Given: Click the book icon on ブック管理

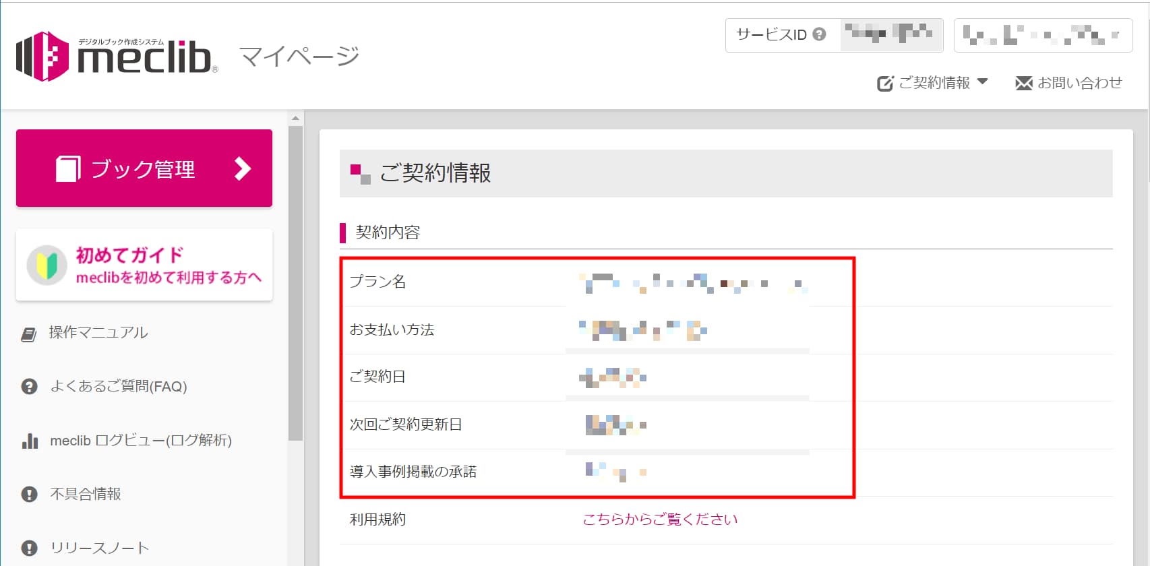Looking at the screenshot, I should click(68, 168).
